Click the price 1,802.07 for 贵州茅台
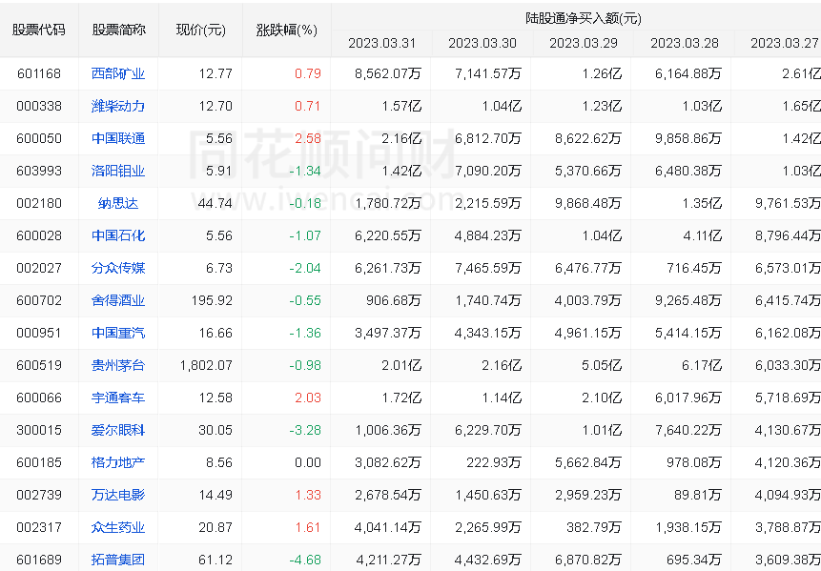Image resolution: width=821 pixels, height=571 pixels. [x=206, y=365]
